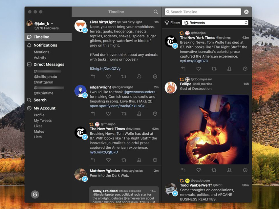
Task: Open Lists under My Account
Action: [x=38, y=137]
